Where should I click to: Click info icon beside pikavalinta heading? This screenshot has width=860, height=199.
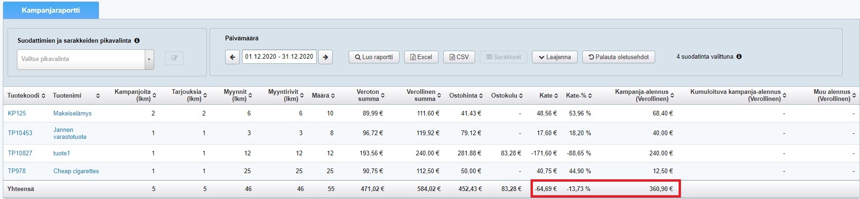(137, 41)
